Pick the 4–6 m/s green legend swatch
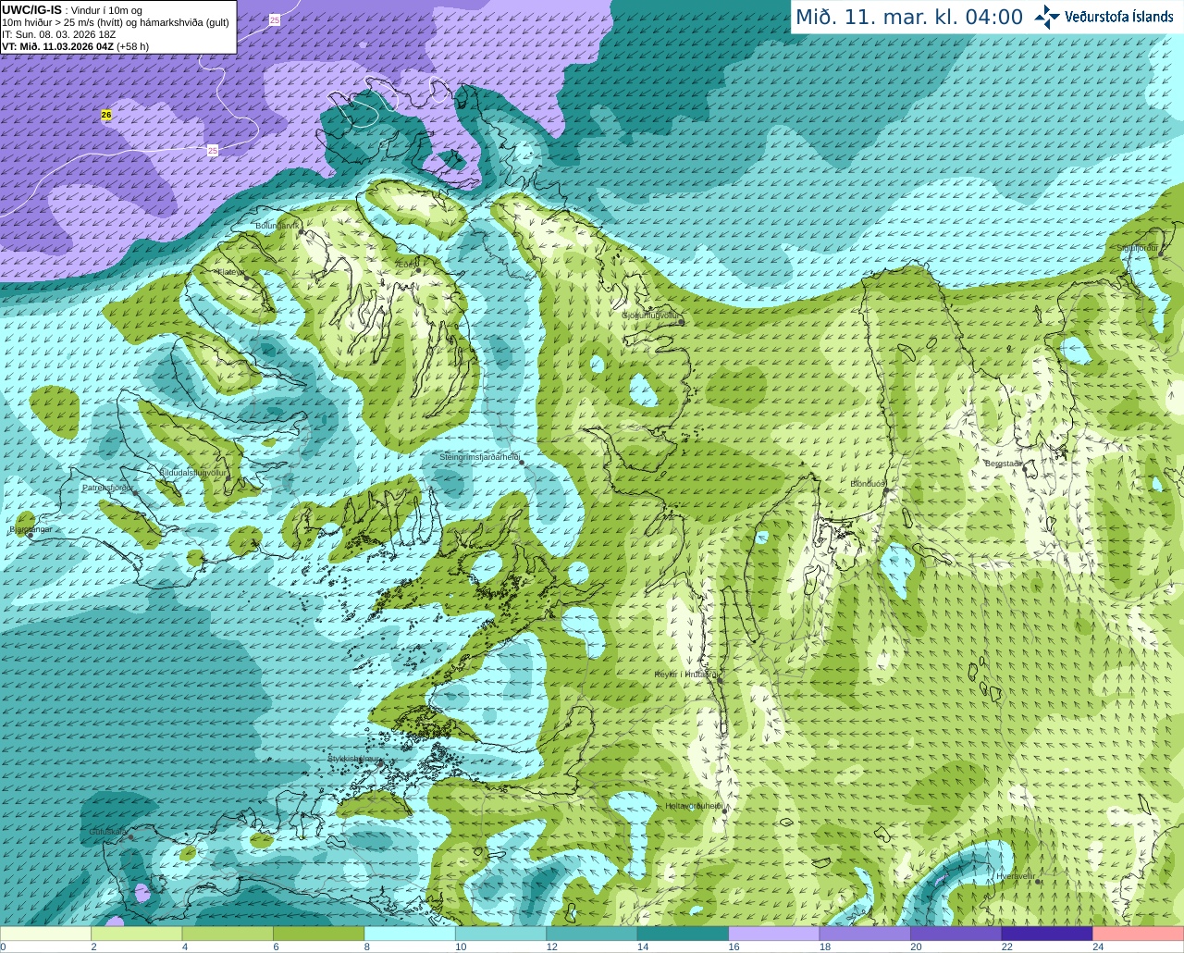Screen dimensions: 1184x953 pos(228,934)
